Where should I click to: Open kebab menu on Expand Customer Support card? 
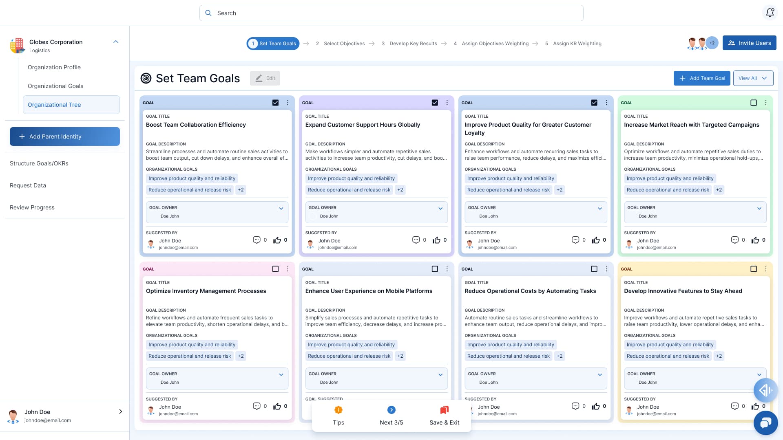447,103
